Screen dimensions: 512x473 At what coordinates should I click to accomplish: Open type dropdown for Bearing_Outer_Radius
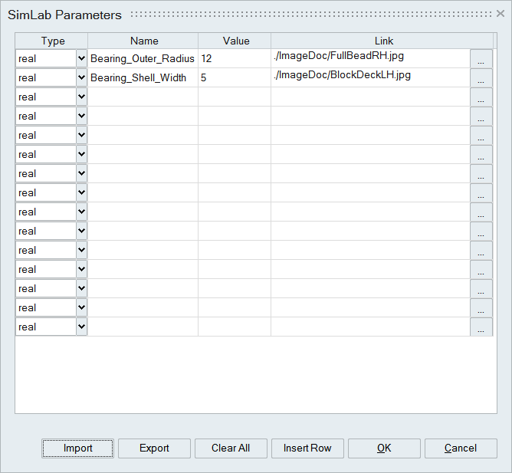(81, 58)
